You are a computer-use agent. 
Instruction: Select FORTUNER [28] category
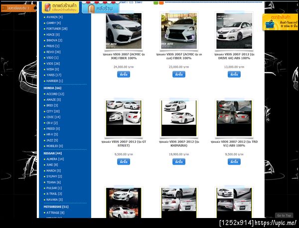(x=57, y=28)
